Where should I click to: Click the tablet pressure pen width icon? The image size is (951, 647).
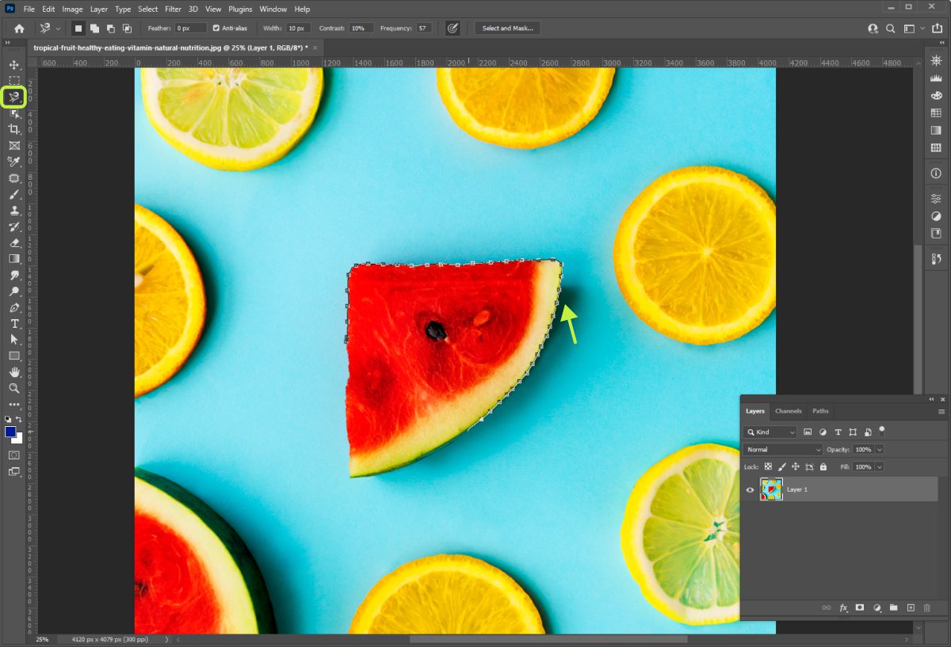click(x=453, y=28)
